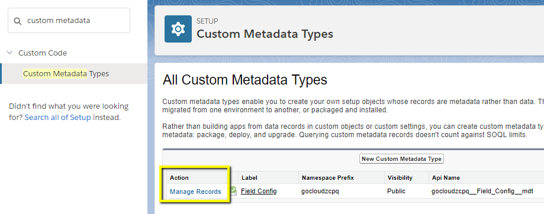Viewport: 544px width, 214px height.
Task: Click the Label column header
Action: click(249, 177)
